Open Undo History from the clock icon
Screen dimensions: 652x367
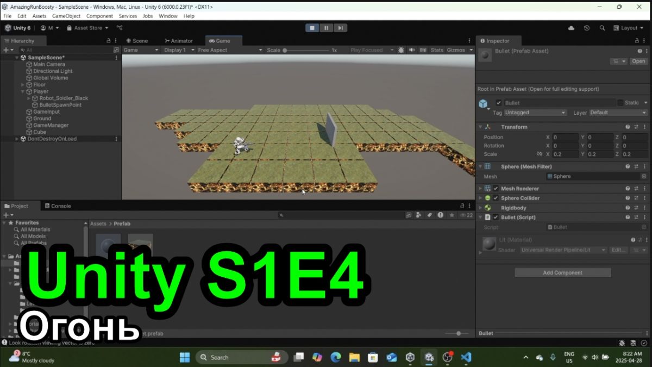(x=587, y=28)
